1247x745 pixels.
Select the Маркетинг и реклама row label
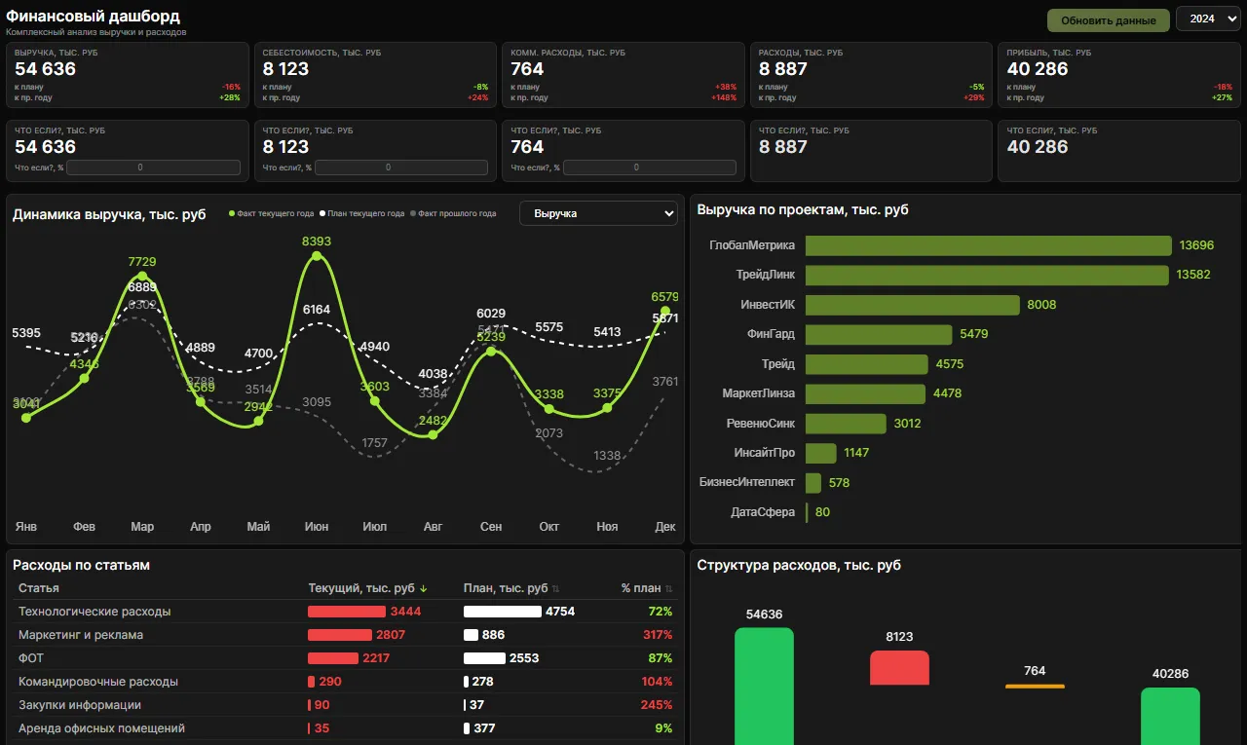point(81,635)
